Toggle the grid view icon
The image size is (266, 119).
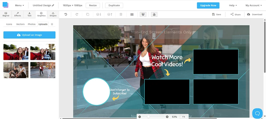(x=132, y=14)
